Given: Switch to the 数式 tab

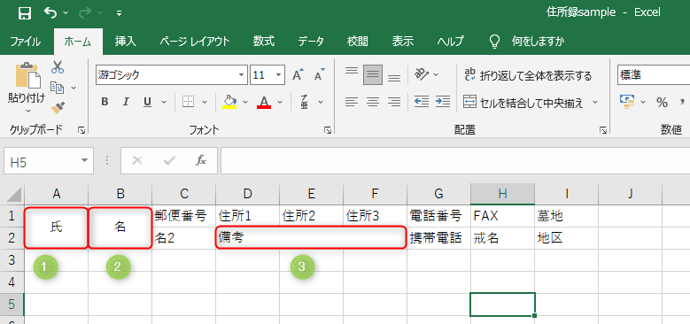Looking at the screenshot, I should tap(264, 42).
